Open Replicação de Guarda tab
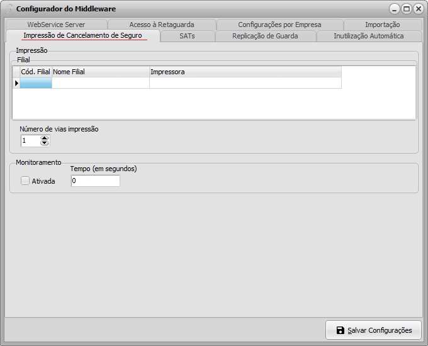 265,36
